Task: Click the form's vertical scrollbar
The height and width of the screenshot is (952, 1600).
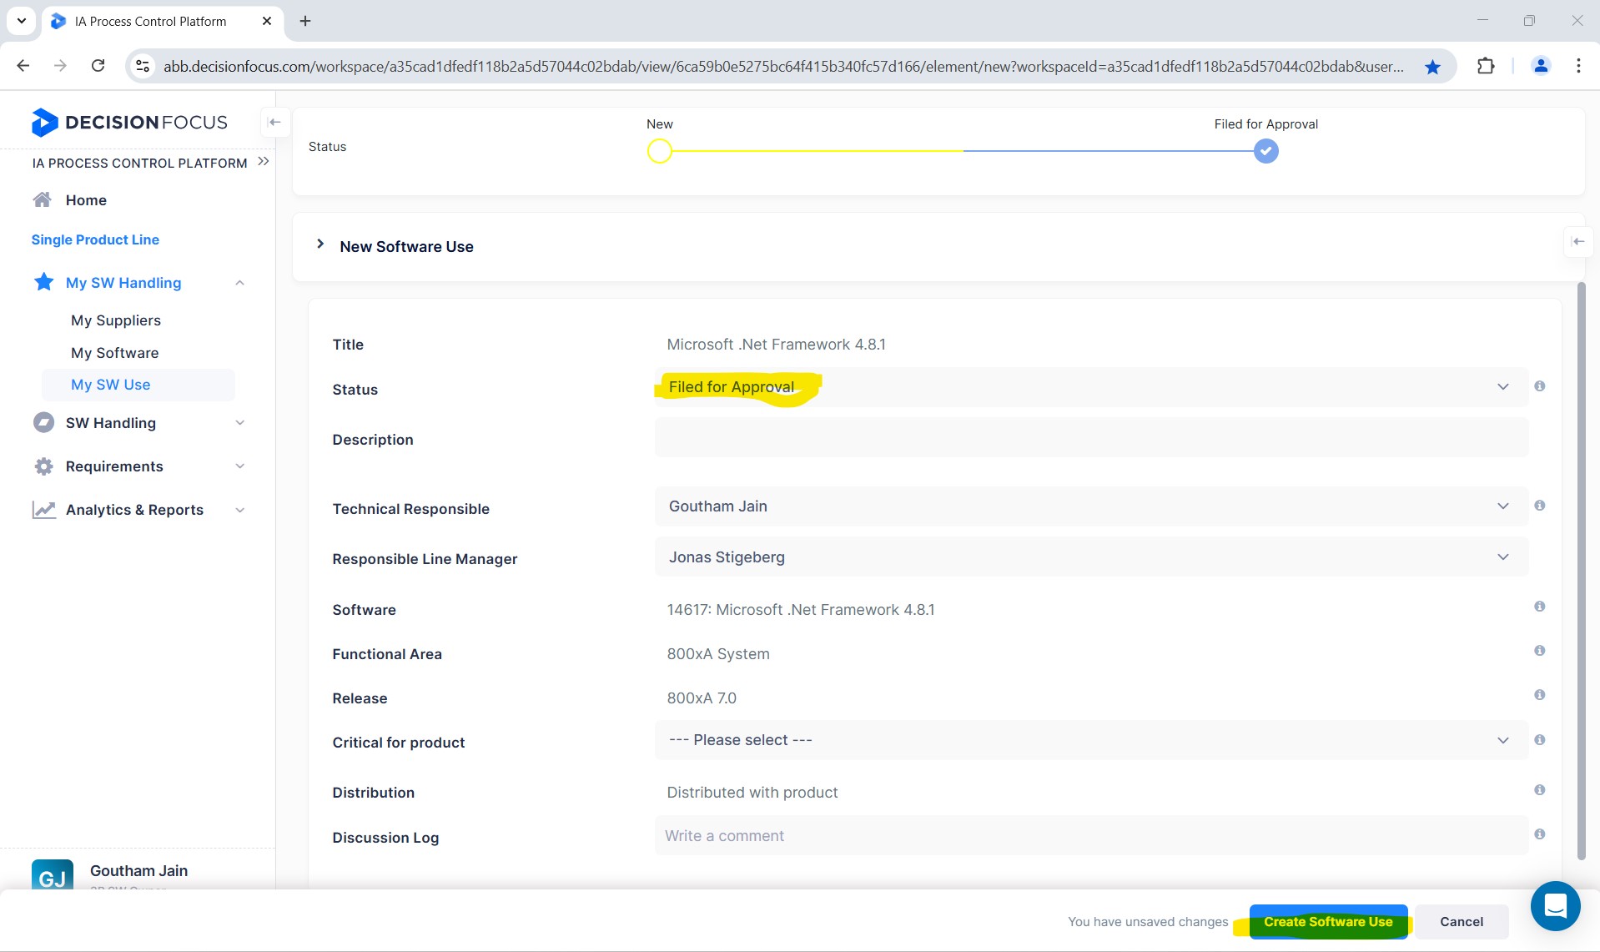Action: point(1581,571)
